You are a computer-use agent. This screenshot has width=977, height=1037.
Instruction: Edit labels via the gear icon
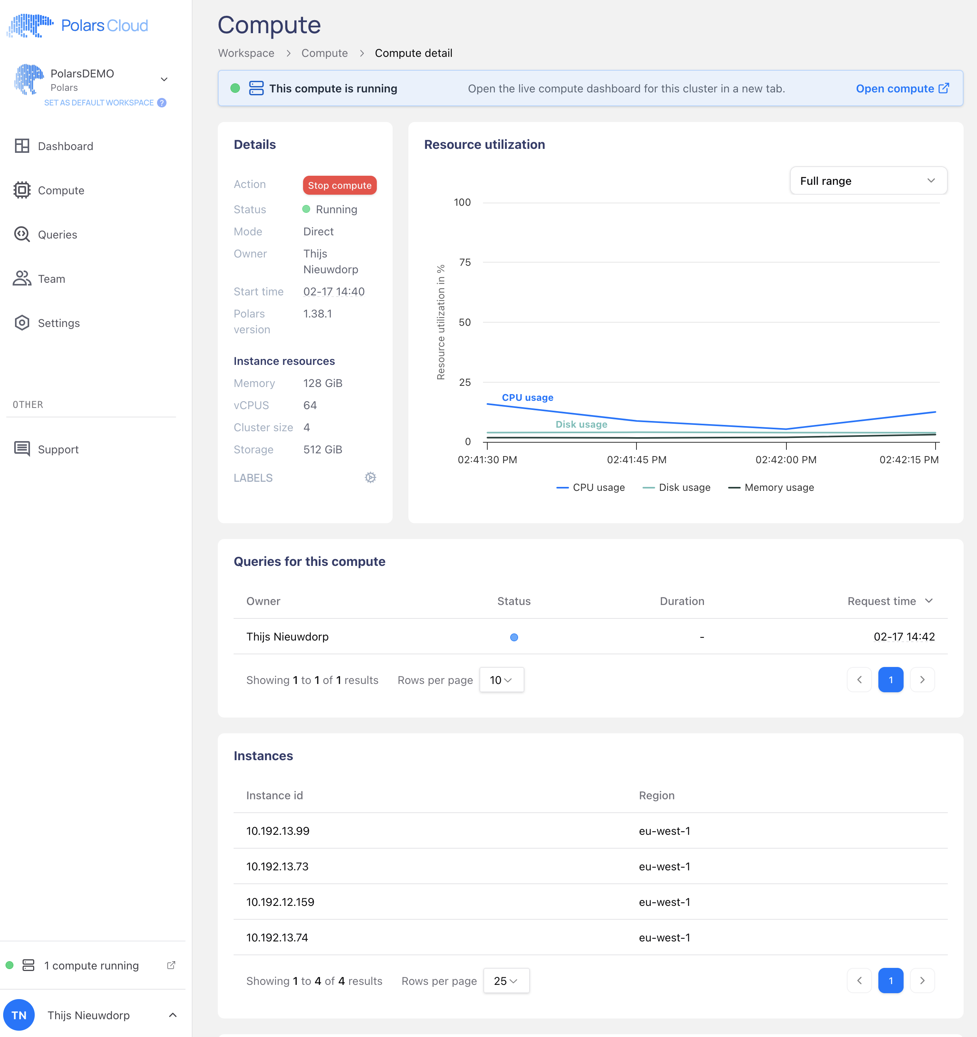click(x=370, y=477)
